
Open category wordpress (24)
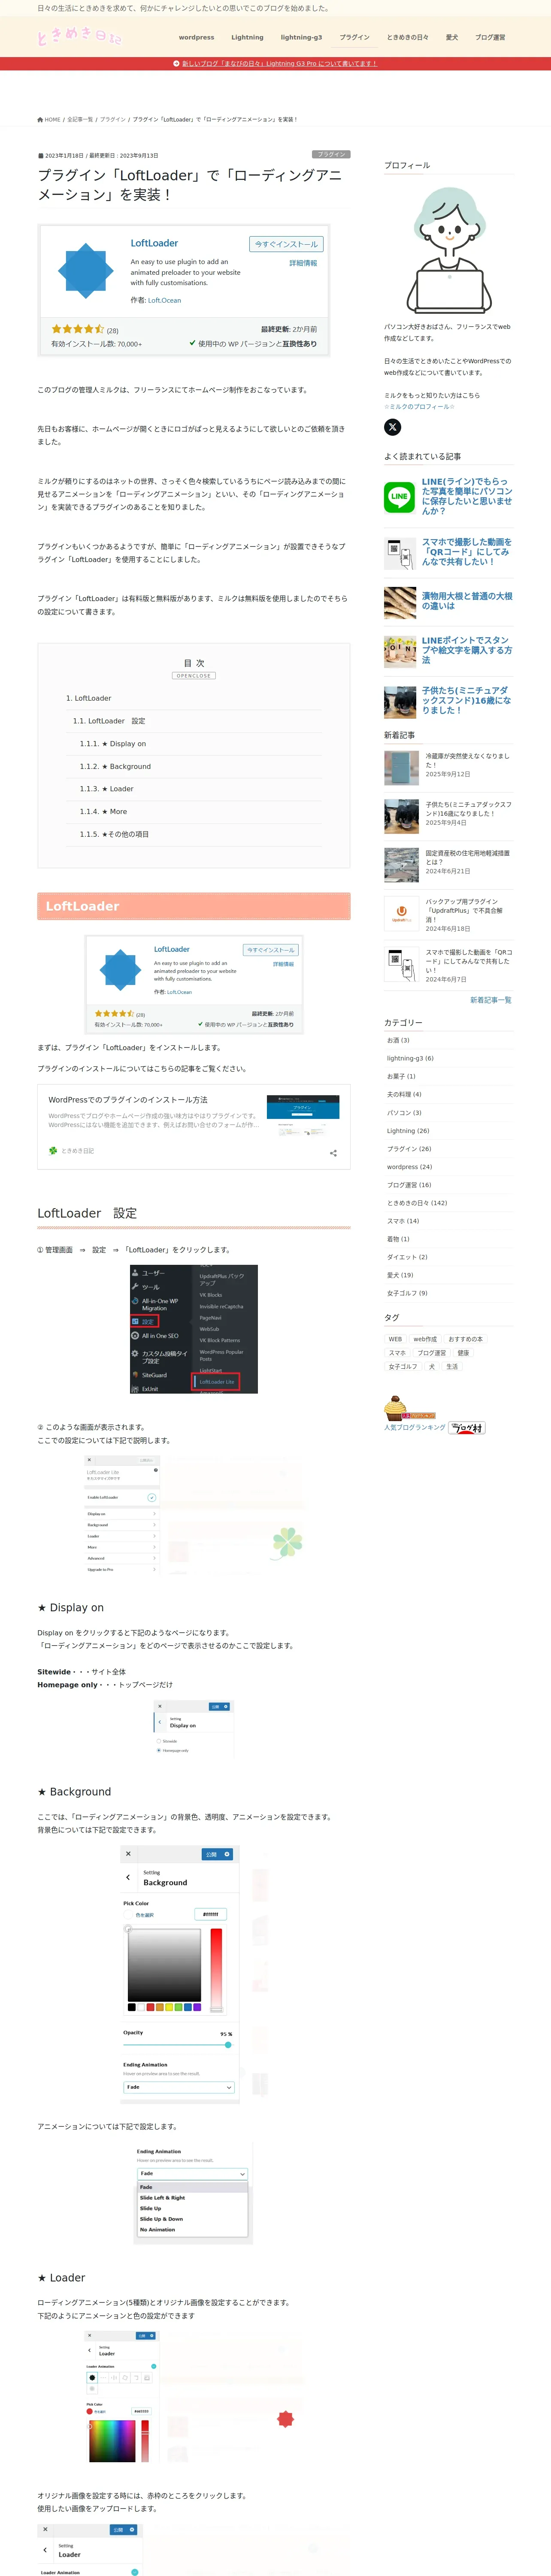coord(410,1167)
